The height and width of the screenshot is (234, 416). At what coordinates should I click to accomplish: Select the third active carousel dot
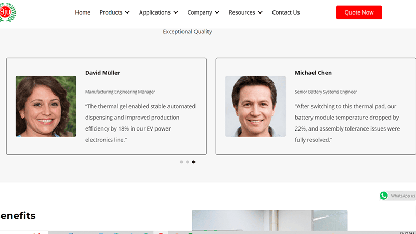coord(194,162)
